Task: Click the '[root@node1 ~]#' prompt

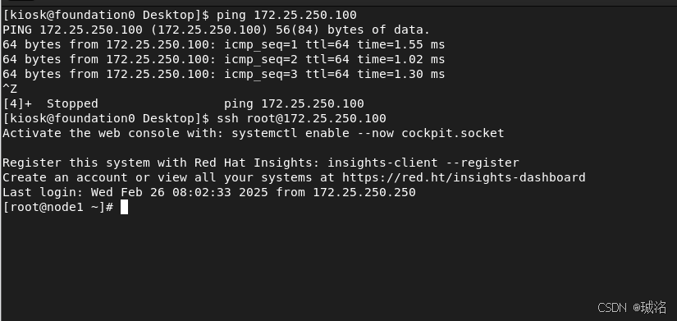Action: tap(58, 207)
